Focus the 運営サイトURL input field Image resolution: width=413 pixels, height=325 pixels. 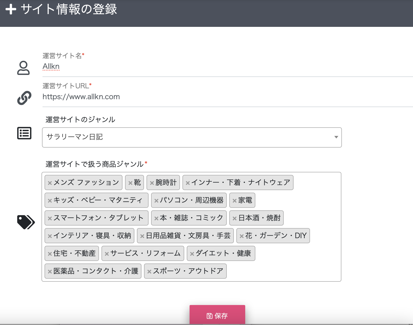tap(228, 97)
